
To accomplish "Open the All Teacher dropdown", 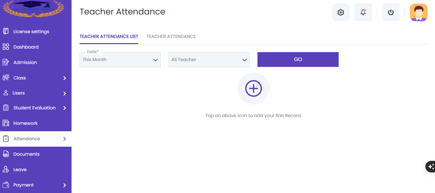I will tap(209, 60).
